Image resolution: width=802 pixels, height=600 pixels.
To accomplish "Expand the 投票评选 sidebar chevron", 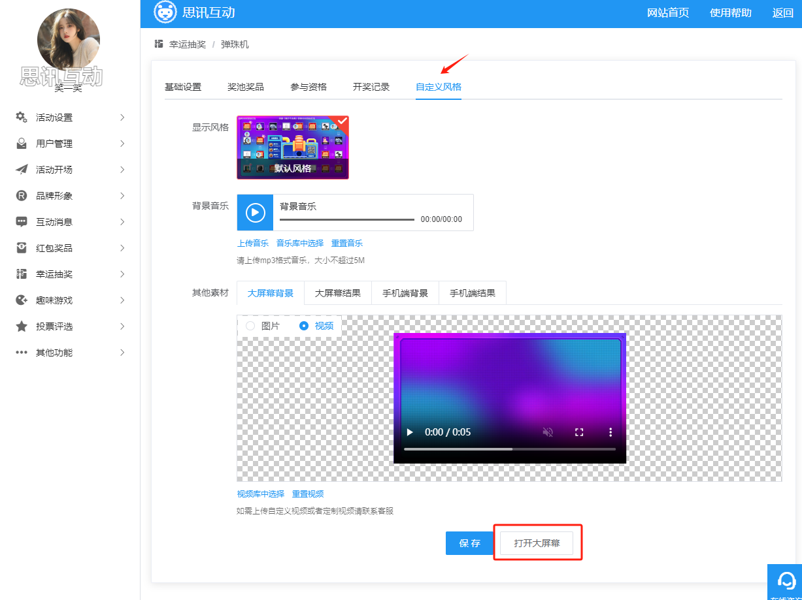I will [122, 326].
